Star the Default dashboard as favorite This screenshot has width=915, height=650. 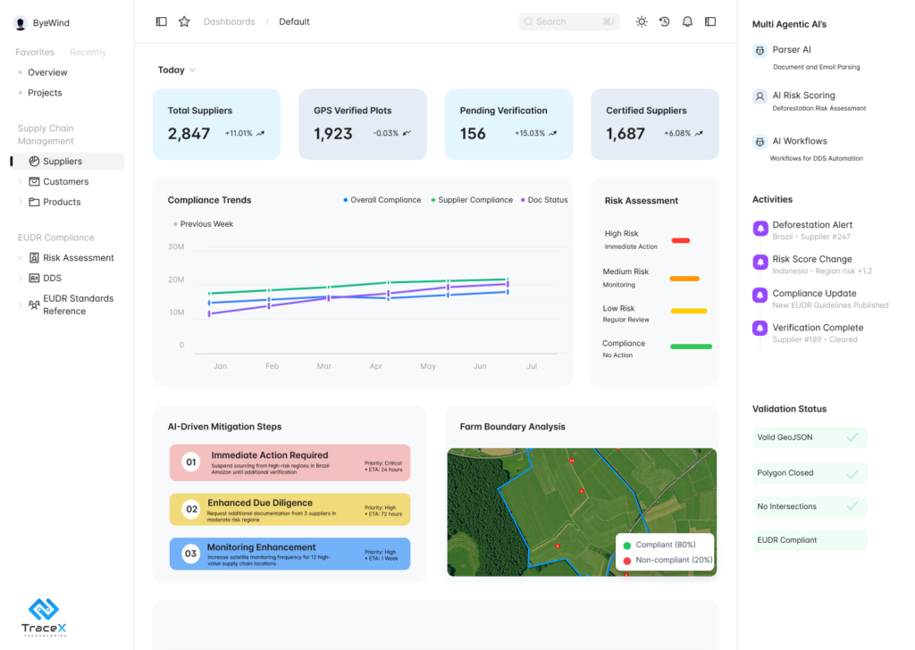click(184, 21)
